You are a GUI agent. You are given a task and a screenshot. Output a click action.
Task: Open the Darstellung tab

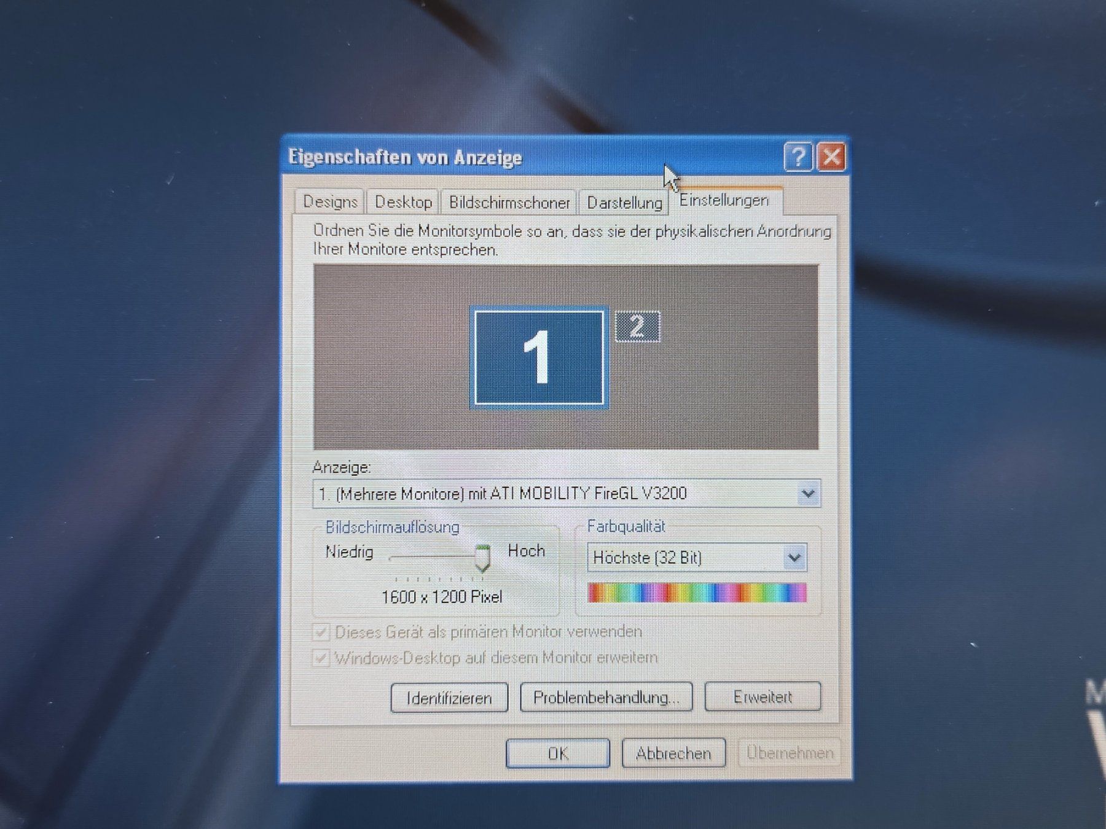coord(624,202)
